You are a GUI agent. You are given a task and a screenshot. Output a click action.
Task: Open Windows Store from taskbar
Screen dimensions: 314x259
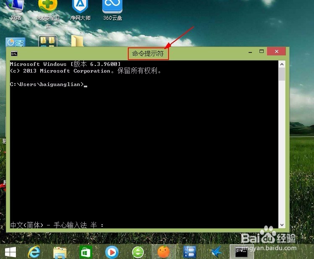(86, 252)
